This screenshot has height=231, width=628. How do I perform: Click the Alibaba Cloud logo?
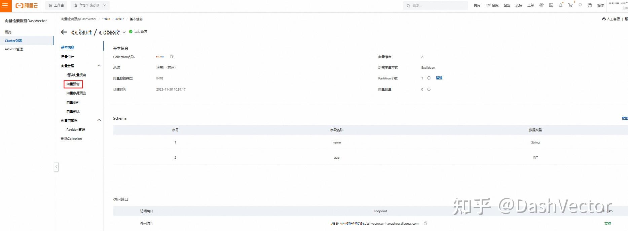click(x=27, y=5)
